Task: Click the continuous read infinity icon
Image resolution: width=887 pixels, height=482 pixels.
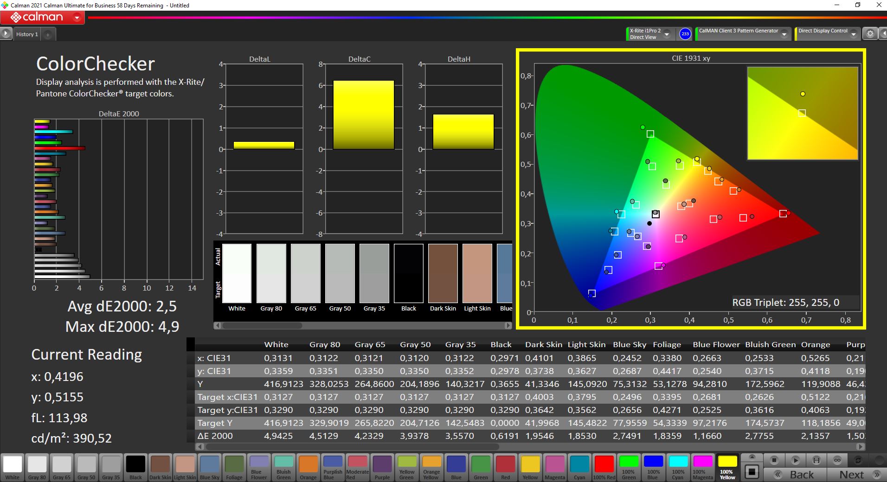Action: click(837, 460)
